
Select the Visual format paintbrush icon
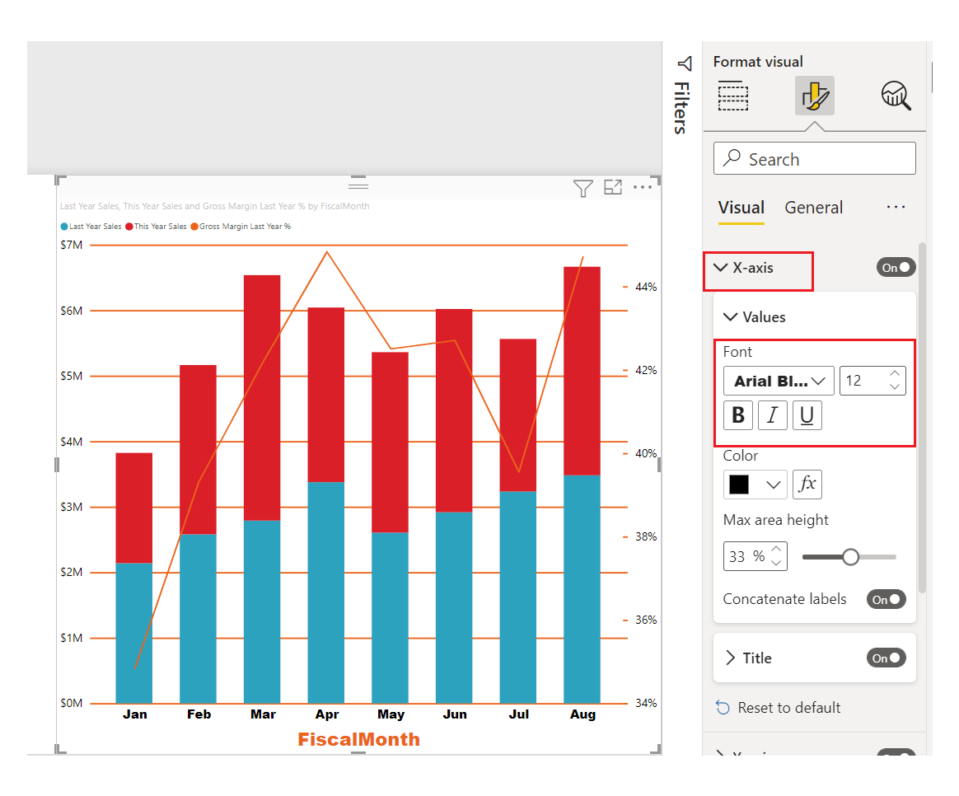point(814,96)
